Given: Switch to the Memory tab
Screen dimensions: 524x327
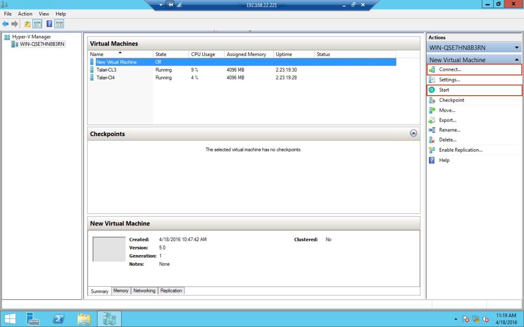Looking at the screenshot, I should coord(121,290).
